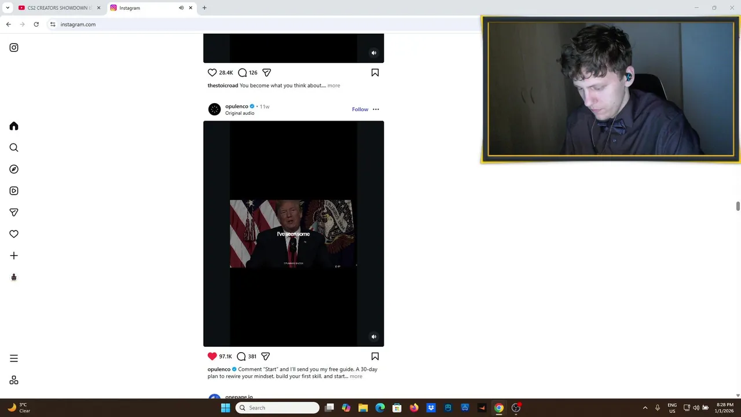Unlike opulenco post with 97.1K likes
Viewport: 741px width, 417px height.
click(x=212, y=356)
